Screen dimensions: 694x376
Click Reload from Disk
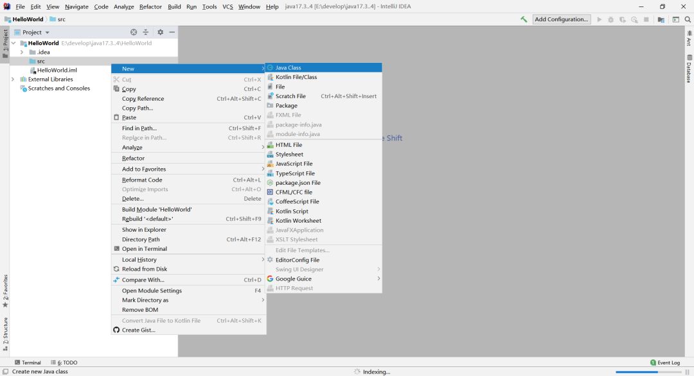[188, 269]
